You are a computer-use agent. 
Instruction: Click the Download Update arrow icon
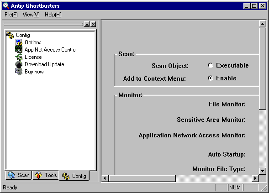[19, 64]
